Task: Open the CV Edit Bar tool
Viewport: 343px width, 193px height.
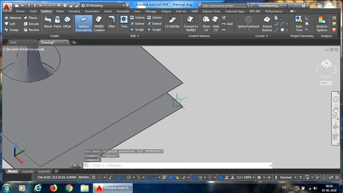Action: click(172, 22)
